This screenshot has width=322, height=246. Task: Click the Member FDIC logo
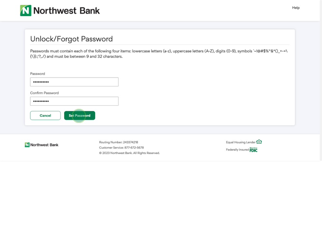(253, 150)
